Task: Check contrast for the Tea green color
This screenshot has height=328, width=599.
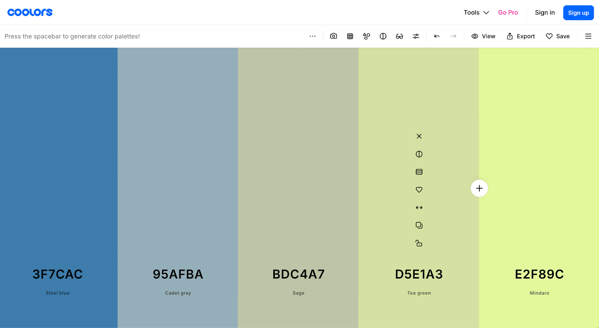Action: click(419, 154)
